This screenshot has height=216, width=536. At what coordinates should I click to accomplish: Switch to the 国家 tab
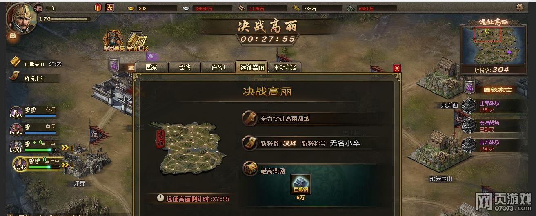(151, 67)
